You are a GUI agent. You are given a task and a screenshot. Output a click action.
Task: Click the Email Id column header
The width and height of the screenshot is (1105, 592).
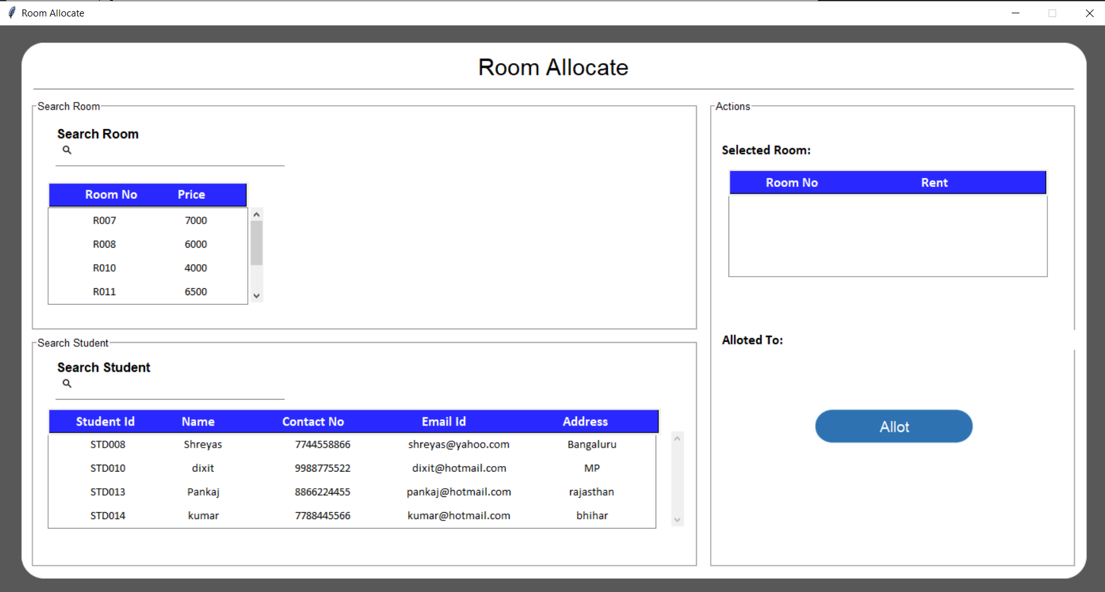click(x=444, y=422)
